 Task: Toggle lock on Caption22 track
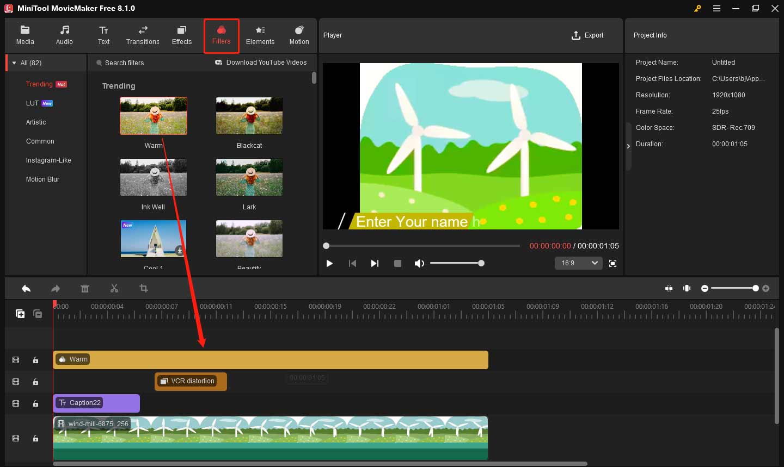point(35,403)
